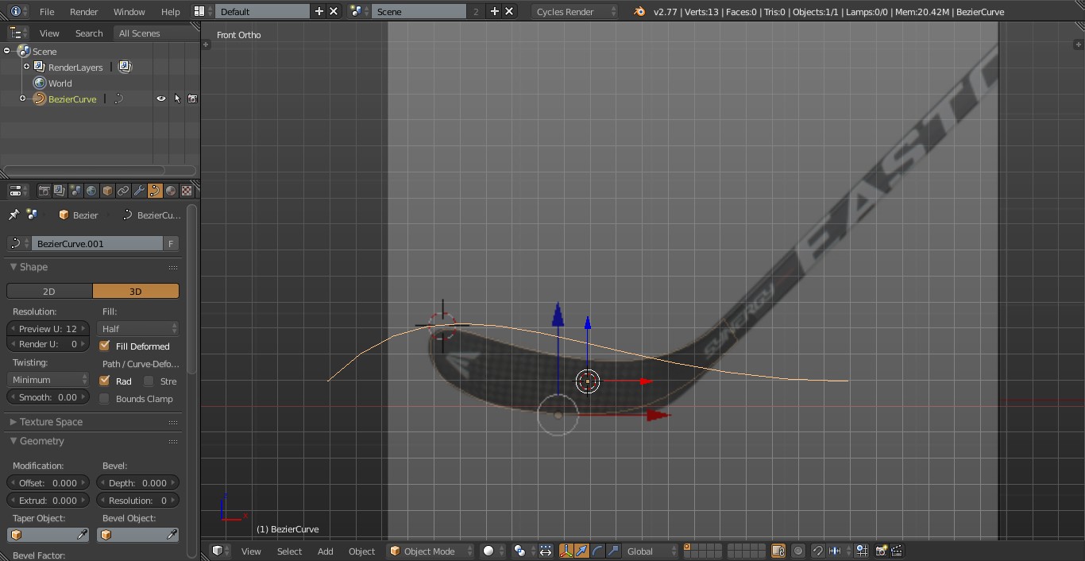This screenshot has height=561, width=1085.
Task: Open the Help menu
Action: click(x=171, y=12)
